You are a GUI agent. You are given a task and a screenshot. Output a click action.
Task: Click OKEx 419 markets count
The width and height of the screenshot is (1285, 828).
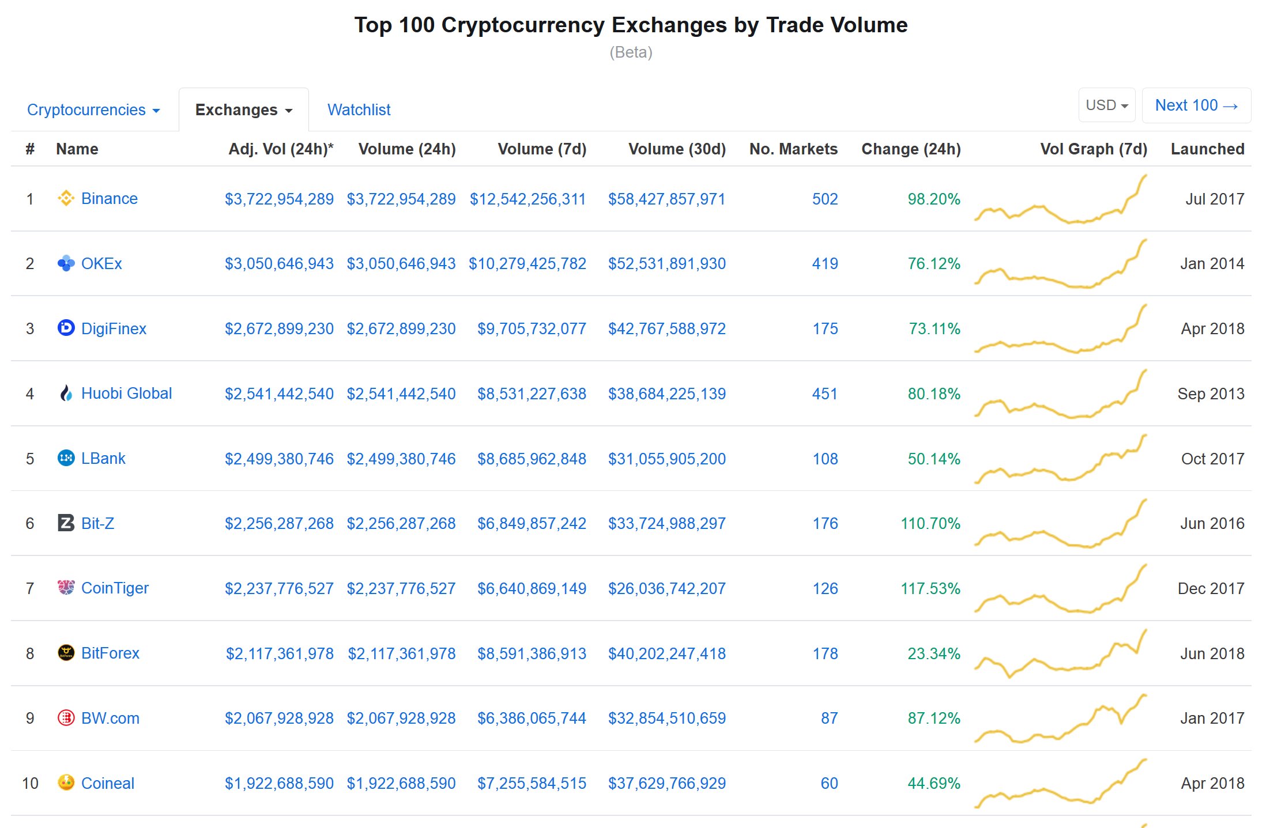click(x=825, y=263)
